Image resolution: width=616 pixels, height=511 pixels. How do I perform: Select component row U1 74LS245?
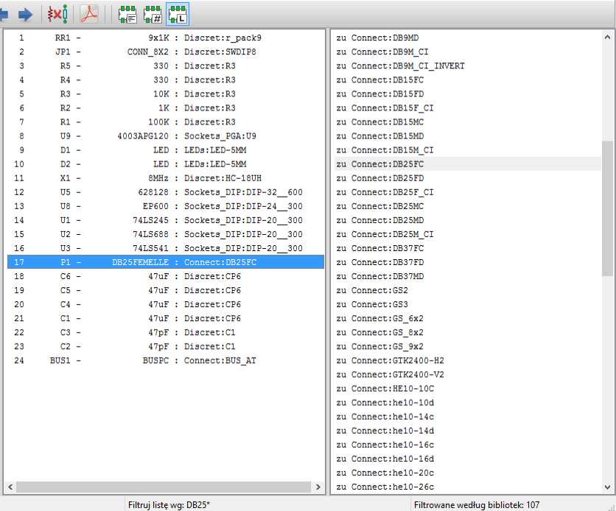(x=166, y=220)
